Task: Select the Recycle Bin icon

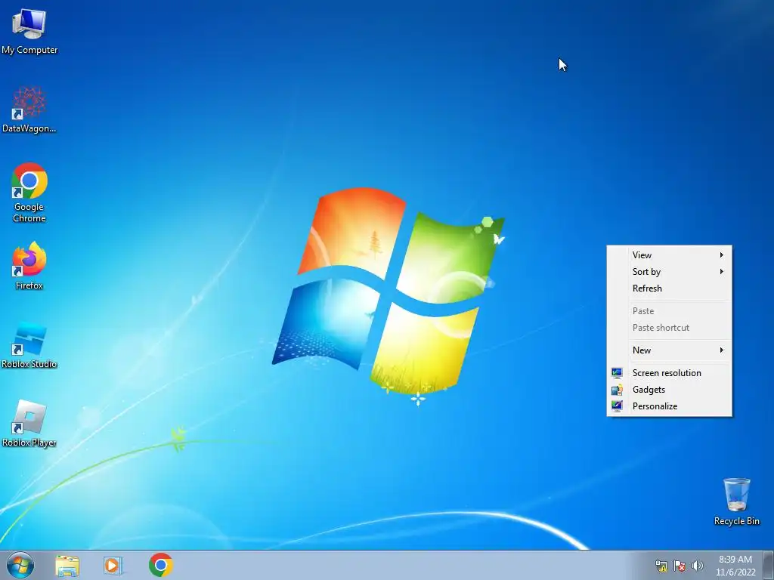Action: 736,501
